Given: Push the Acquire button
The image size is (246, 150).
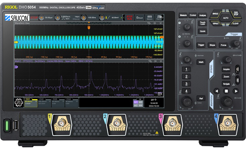Looking at the screenshot, I should pos(226,69).
